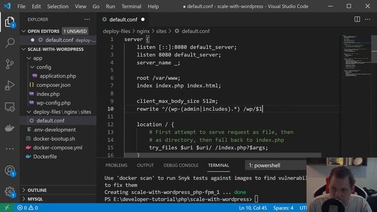Switch to the Output panel tab
The height and width of the screenshot is (212, 377).
[145, 165]
